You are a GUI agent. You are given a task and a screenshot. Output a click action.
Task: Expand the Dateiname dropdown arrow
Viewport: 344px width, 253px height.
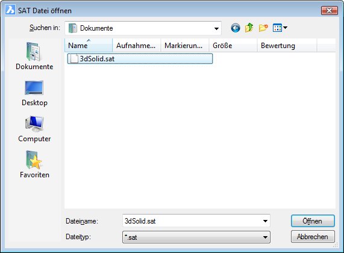(265, 221)
